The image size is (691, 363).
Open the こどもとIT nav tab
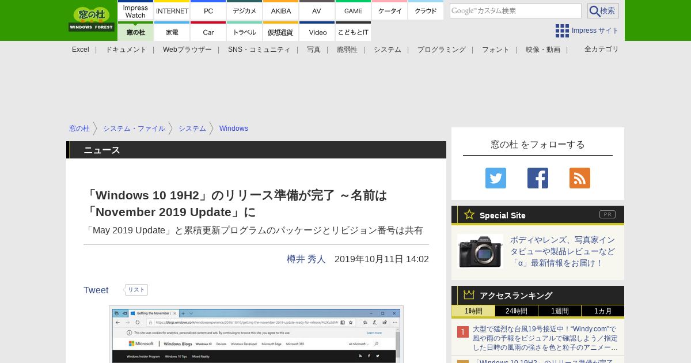coord(353,31)
